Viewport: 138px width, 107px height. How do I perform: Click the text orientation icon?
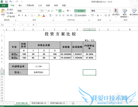click(68, 11)
